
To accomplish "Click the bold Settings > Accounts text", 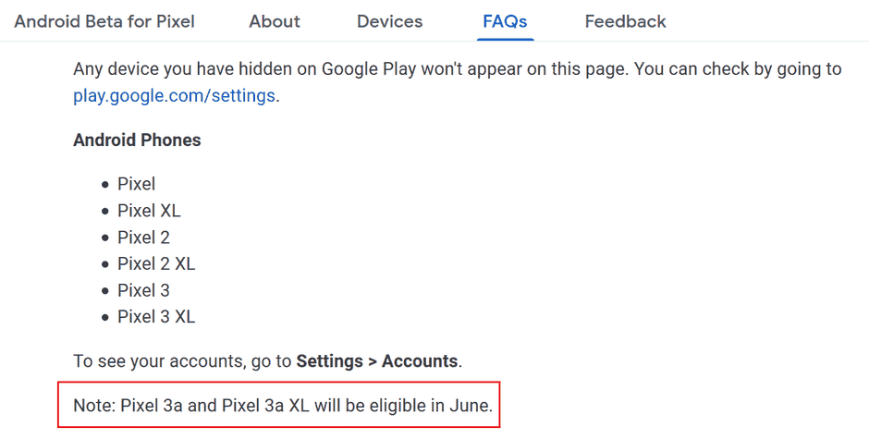I will click(x=377, y=360).
